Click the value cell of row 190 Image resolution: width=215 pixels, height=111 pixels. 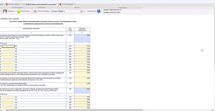tap(82, 105)
